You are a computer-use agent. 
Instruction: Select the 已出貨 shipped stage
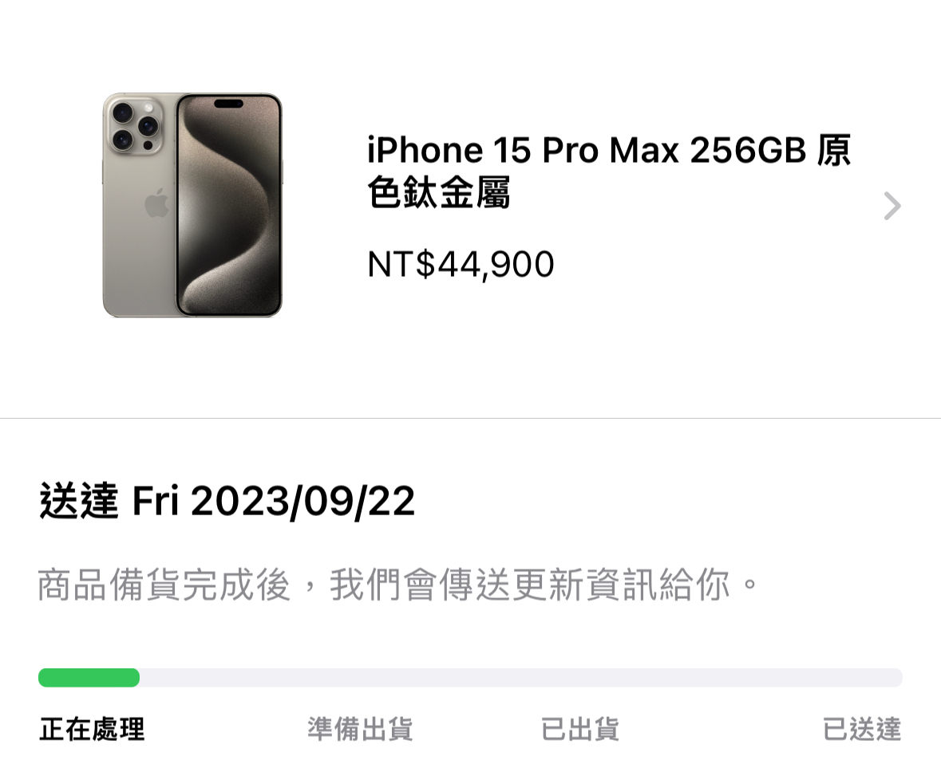(579, 730)
